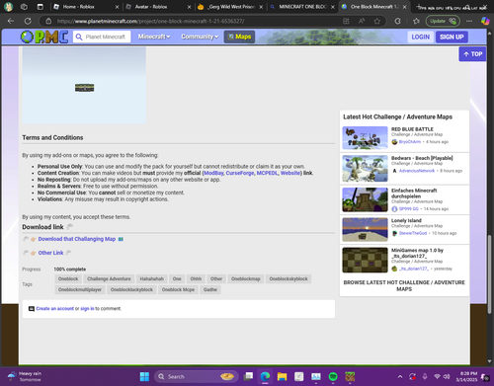The height and width of the screenshot is (386, 494).
Task: Click the Planet Minecraft PMC logo
Action: [x=44, y=37]
